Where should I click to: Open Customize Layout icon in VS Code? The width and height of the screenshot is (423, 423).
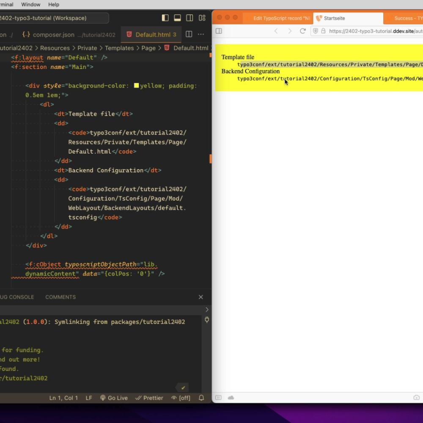point(202,18)
